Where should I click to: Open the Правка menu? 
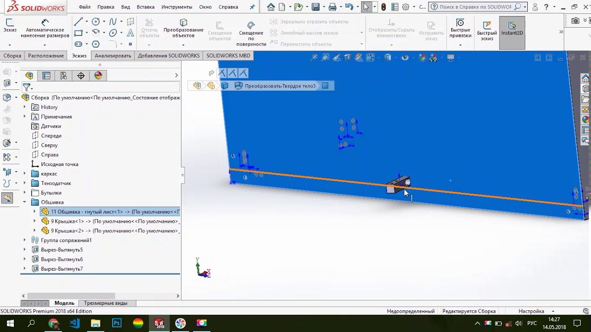coord(106,7)
